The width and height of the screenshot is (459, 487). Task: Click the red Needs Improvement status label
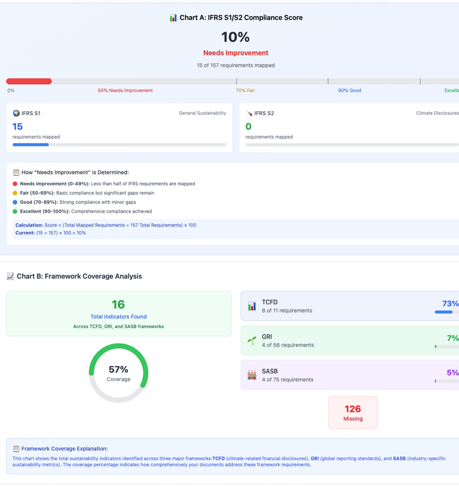click(235, 53)
